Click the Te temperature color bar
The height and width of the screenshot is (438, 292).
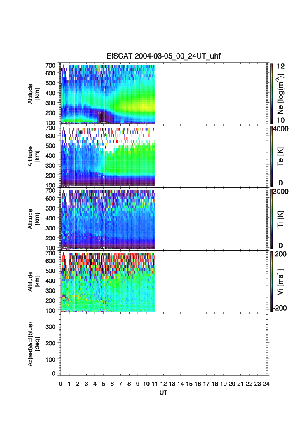pyautogui.click(x=272, y=156)
